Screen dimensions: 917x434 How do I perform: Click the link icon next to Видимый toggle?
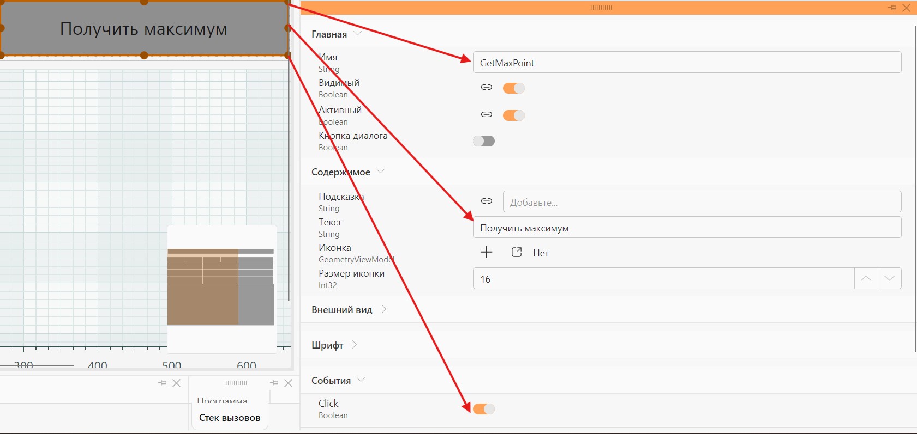pos(487,88)
